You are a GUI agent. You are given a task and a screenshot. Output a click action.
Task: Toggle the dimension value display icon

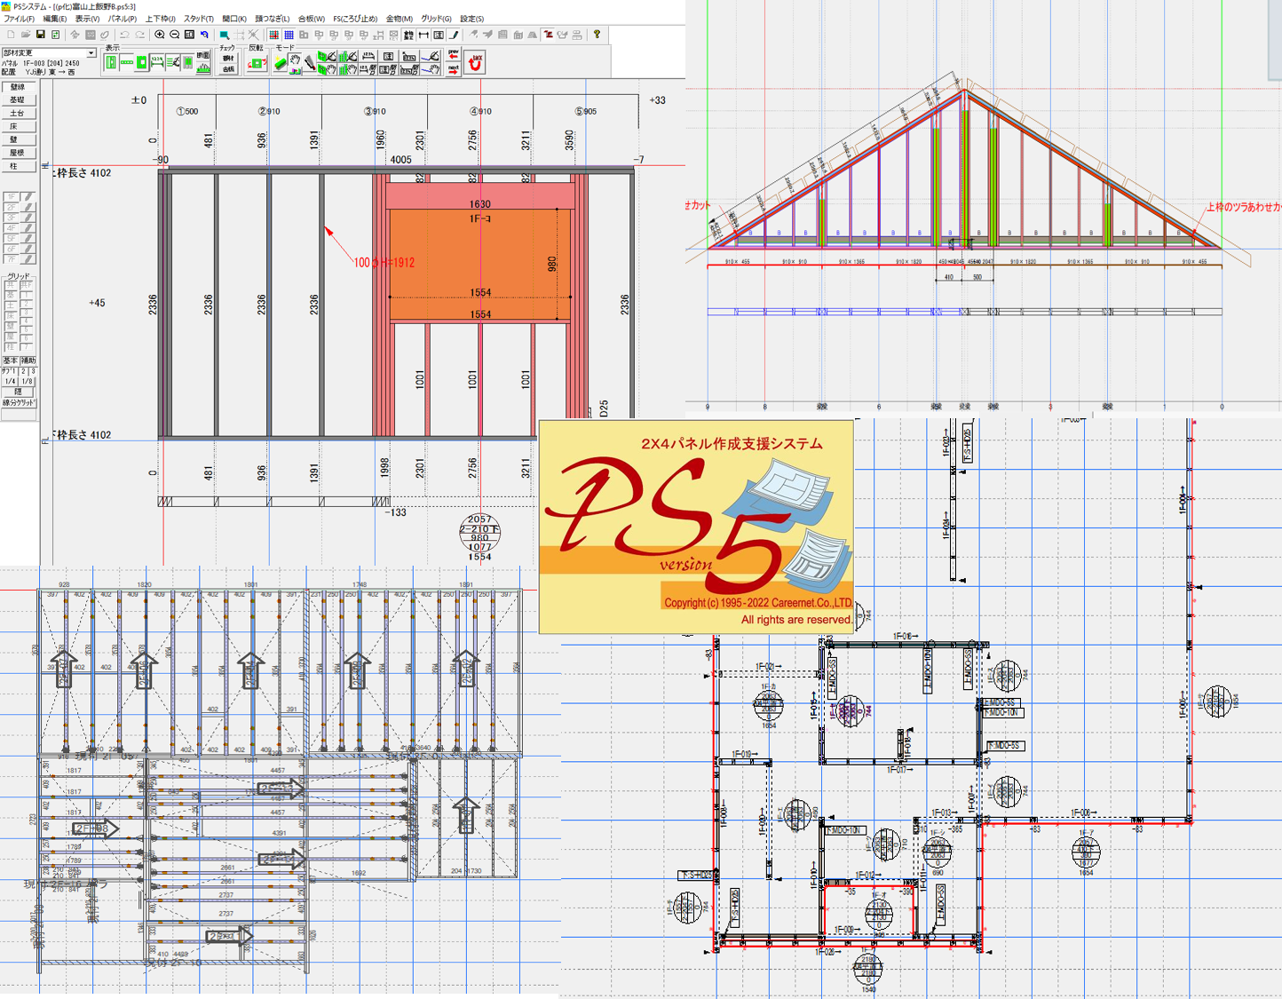[157, 62]
